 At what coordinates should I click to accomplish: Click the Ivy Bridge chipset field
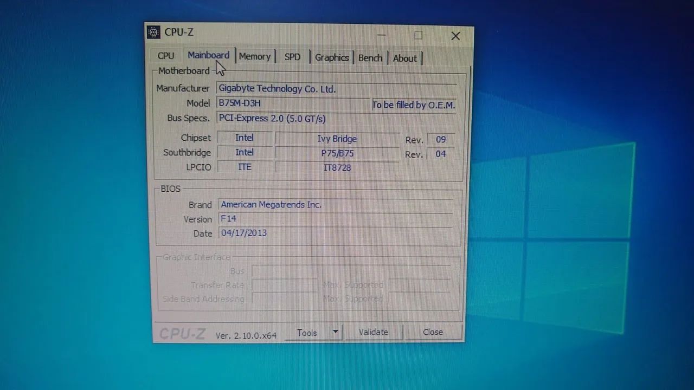click(337, 139)
